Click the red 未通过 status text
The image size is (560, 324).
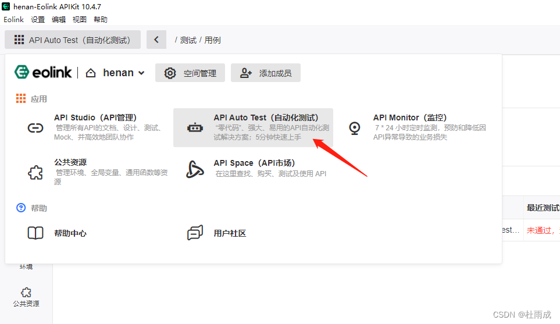[538, 230]
